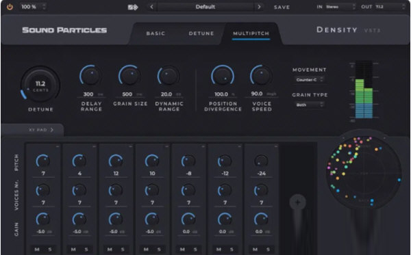Open the Default preset name list

(x=206, y=7)
